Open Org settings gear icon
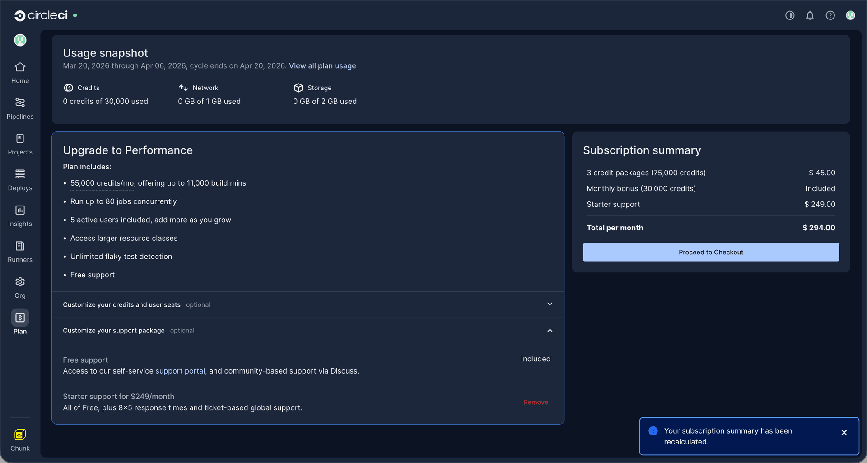867x463 pixels. [x=20, y=282]
